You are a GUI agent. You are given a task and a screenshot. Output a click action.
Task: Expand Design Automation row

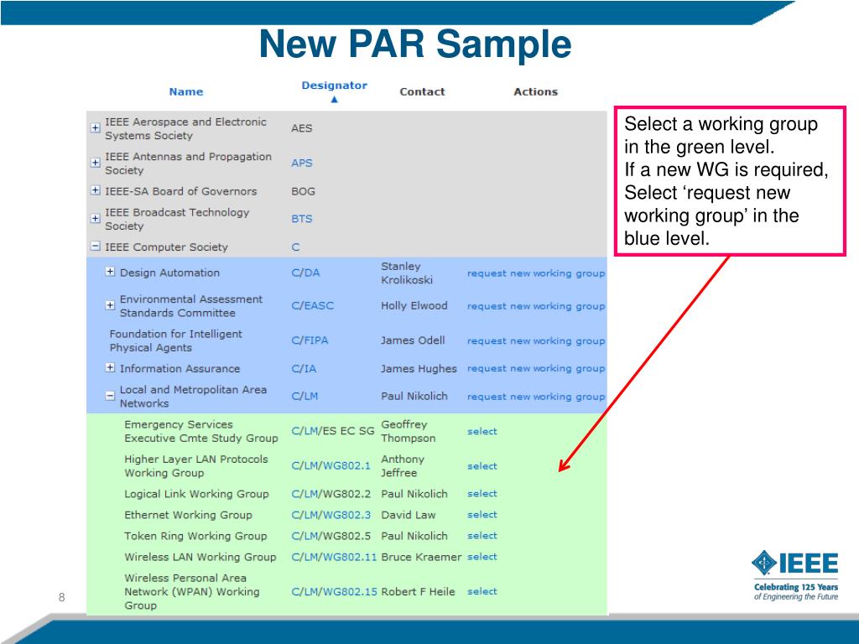coord(110,272)
